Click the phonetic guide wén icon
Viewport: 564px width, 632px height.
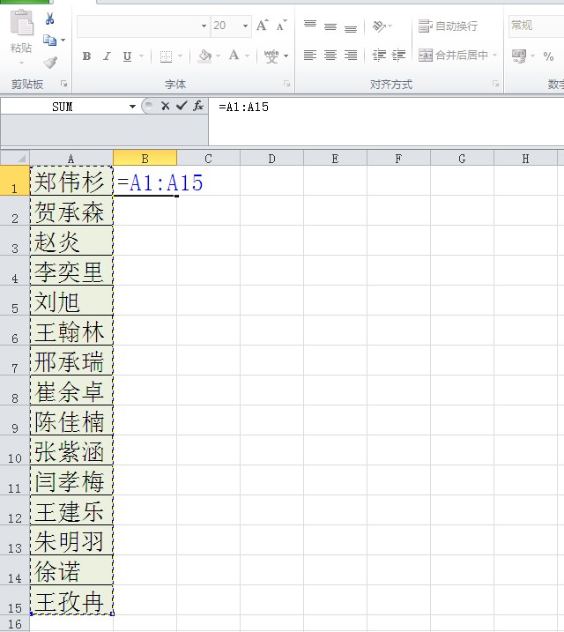point(271,56)
